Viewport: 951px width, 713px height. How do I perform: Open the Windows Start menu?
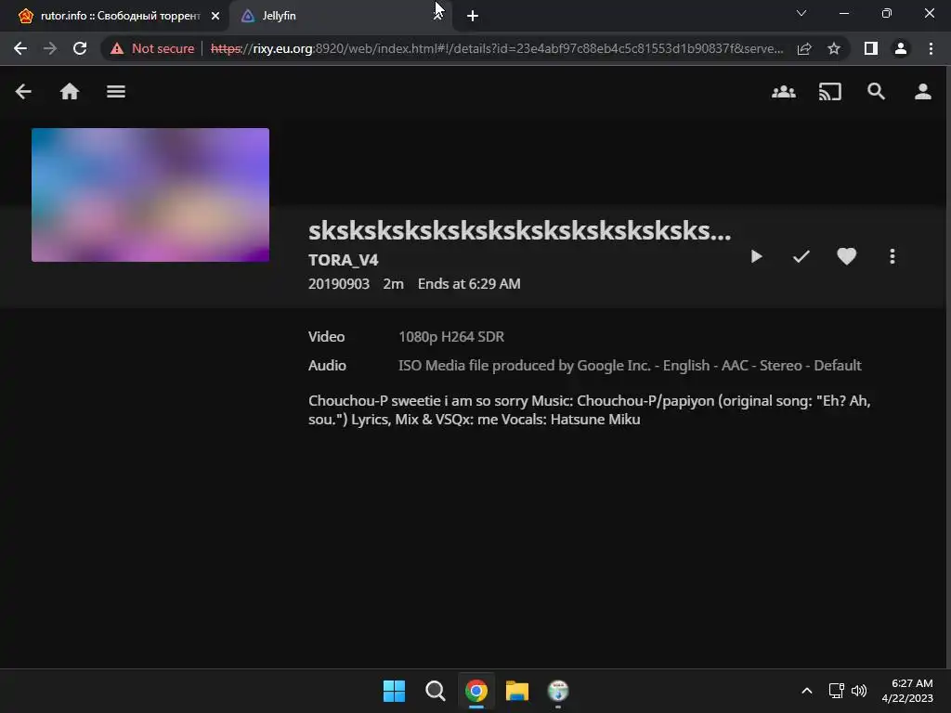coord(394,691)
